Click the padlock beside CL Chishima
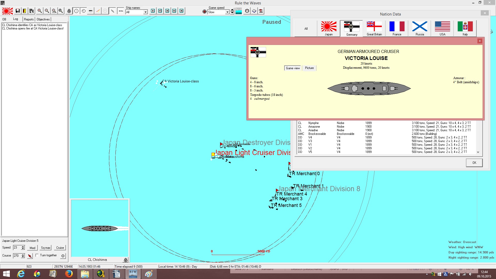Viewport: 496px width, 279px height. (126, 260)
